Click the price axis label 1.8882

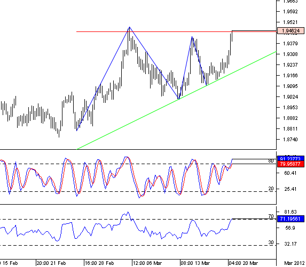291,118
